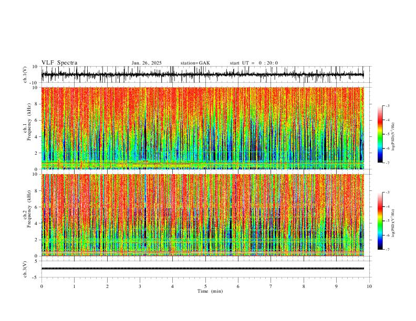This screenshot has width=416, height=321.
Task: Click the time axis tick label "0"
Action: pos(41,286)
